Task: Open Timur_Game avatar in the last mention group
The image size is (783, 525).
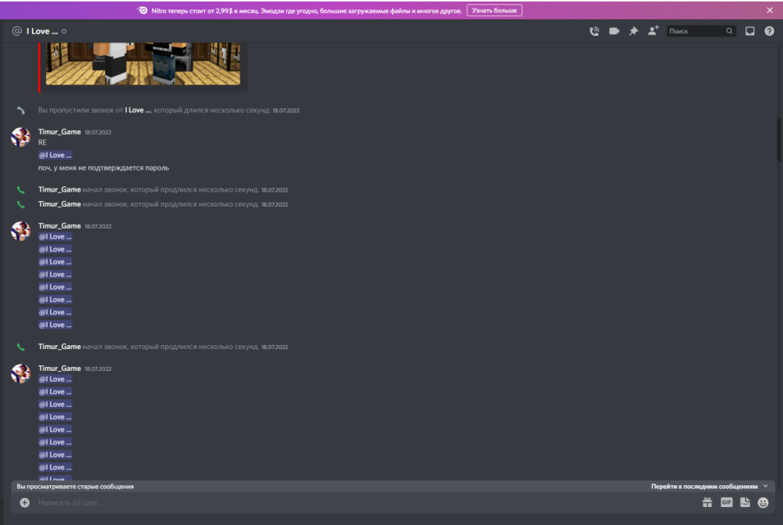Action: (x=20, y=373)
